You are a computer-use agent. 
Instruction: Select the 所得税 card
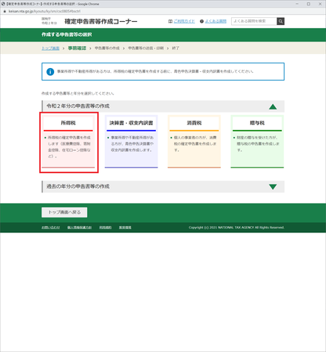tap(68, 142)
